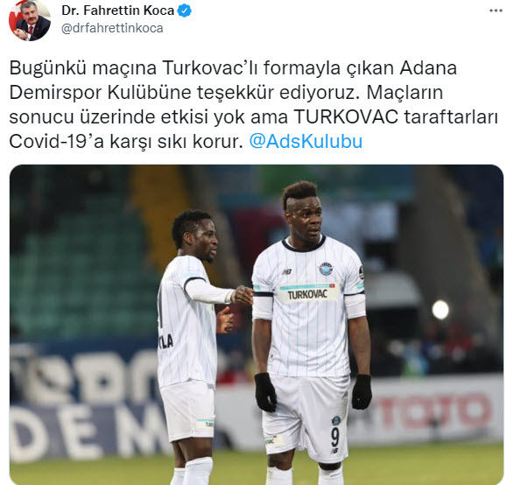Click the blue verified badge icon
This screenshot has width=507, height=485.
[x=185, y=11]
